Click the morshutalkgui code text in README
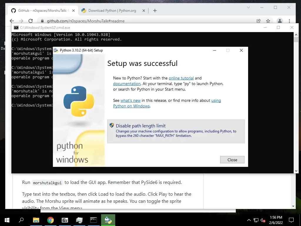The image size is (301, 226). click(x=47, y=183)
